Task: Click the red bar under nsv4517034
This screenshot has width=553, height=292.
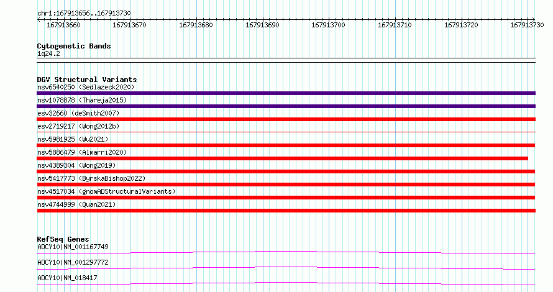Action: [x=286, y=198]
